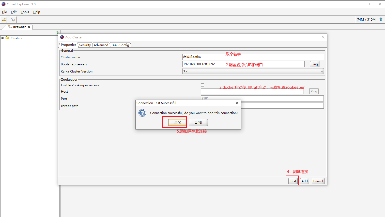Click the Zookeeper Host Ping button
The height and width of the screenshot is (217, 385).
[314, 91]
